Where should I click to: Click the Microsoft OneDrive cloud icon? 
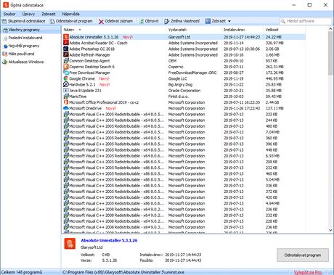(66, 108)
